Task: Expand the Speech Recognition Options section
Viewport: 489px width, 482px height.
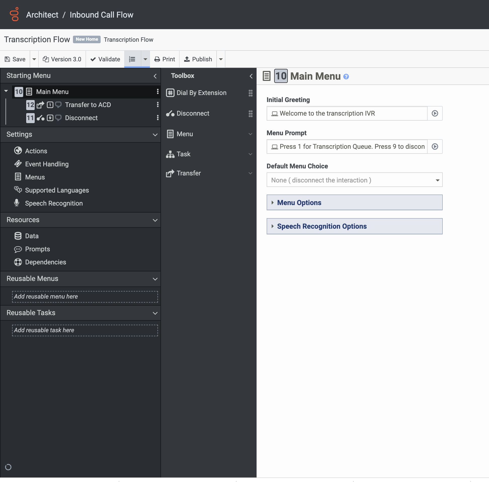Action: coord(322,226)
